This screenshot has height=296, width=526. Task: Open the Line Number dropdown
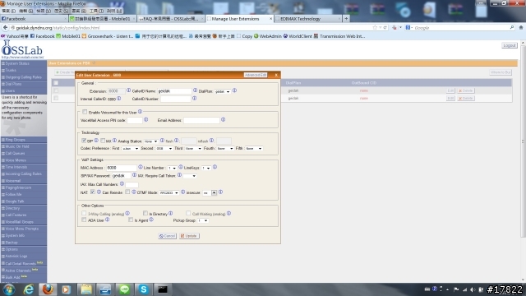click(x=173, y=168)
